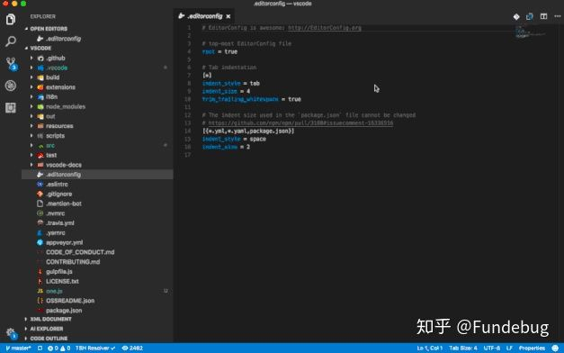This screenshot has height=353, width=564.
Task: Change Tab Size: 4 in status bar
Action: [x=463, y=348]
